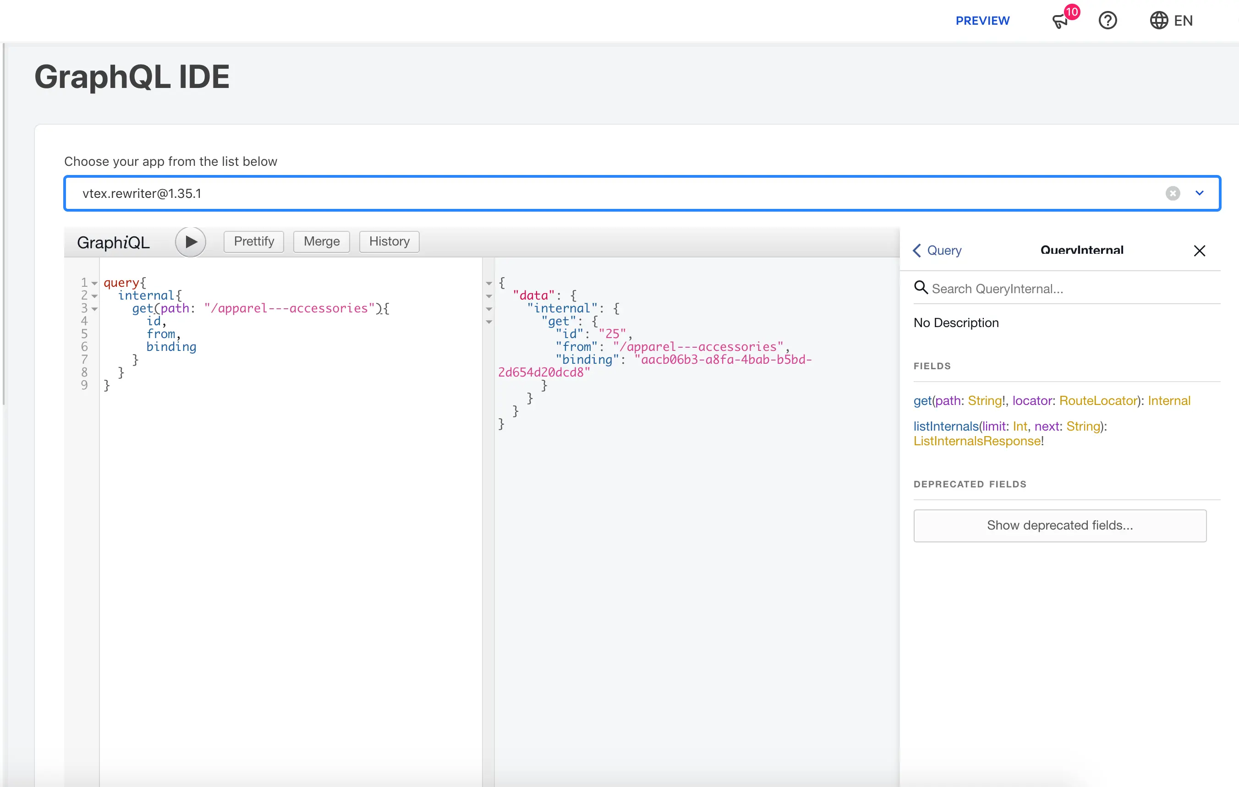Collapse the internal block on line 2
1239x787 pixels.
tap(95, 296)
